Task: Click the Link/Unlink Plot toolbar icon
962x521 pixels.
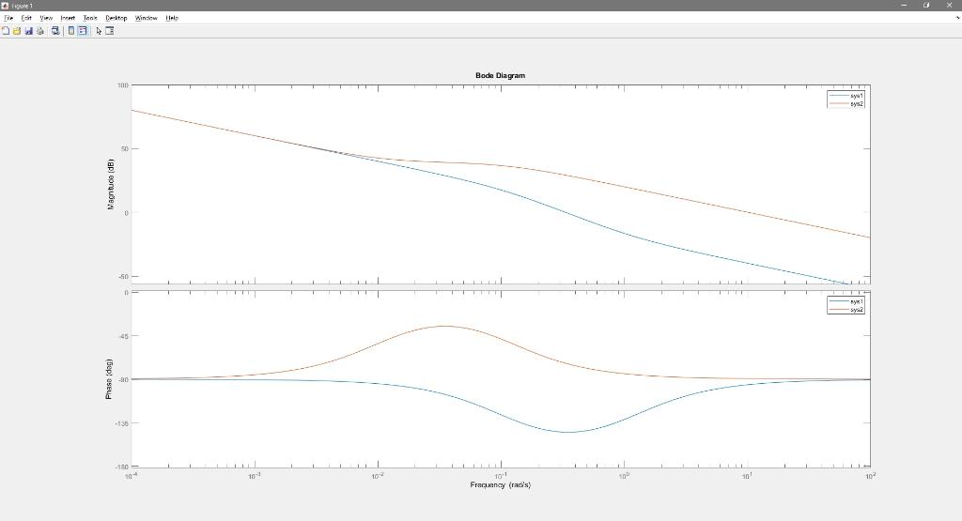Action: point(55,31)
